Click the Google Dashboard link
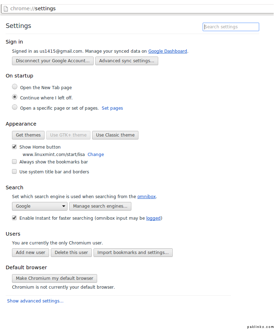This screenshot has width=274, height=329. [167, 51]
